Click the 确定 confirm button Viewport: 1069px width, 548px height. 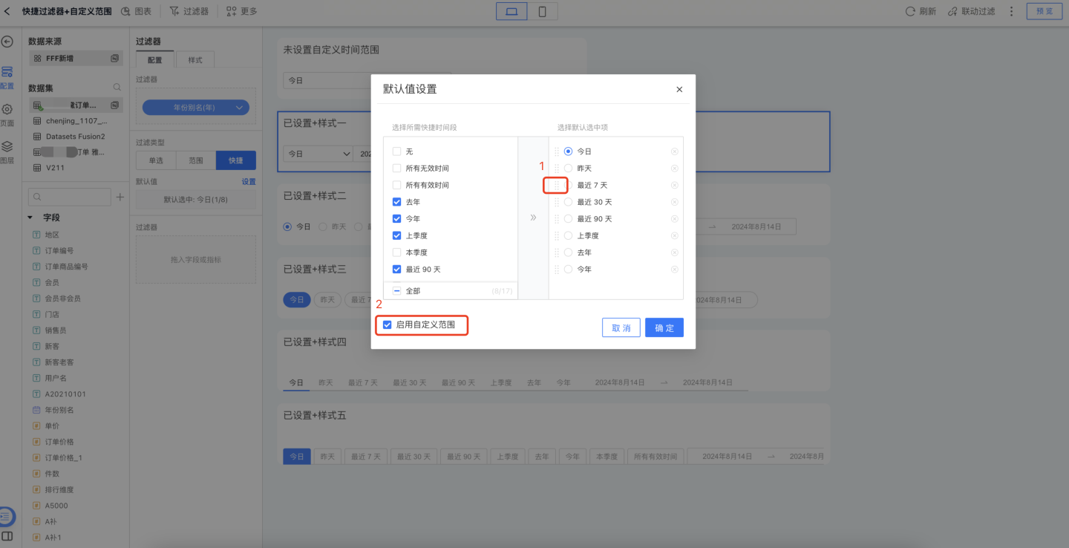[664, 328]
